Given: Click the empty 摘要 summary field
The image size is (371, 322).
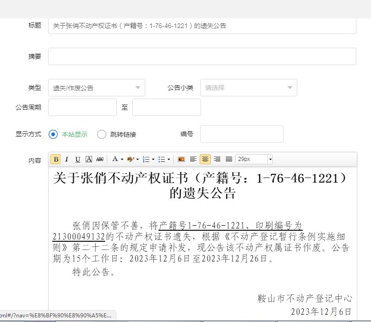Looking at the screenshot, I should coord(202,56).
